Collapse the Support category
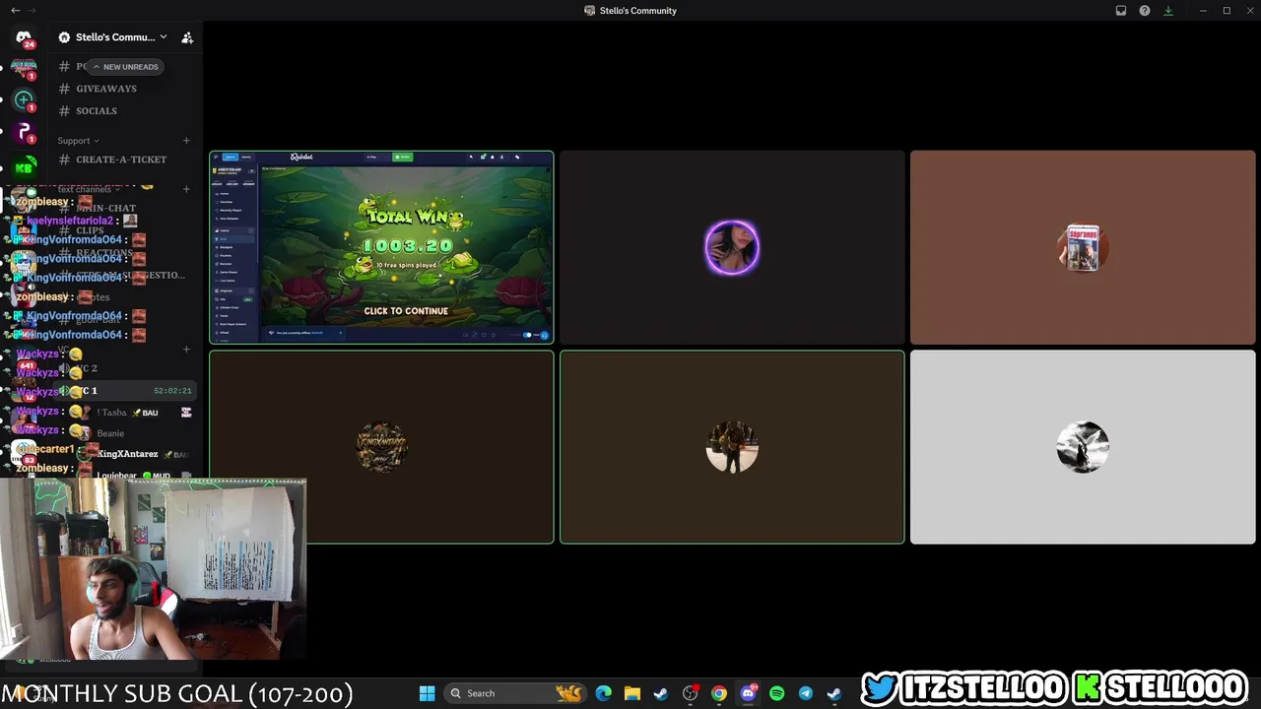Screen dimensions: 1261x709 79,141
